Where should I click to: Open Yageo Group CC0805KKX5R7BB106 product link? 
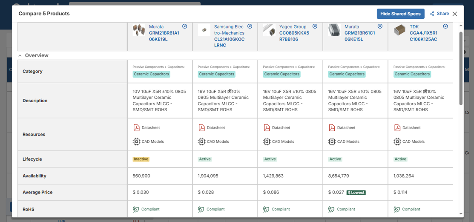click(x=294, y=33)
